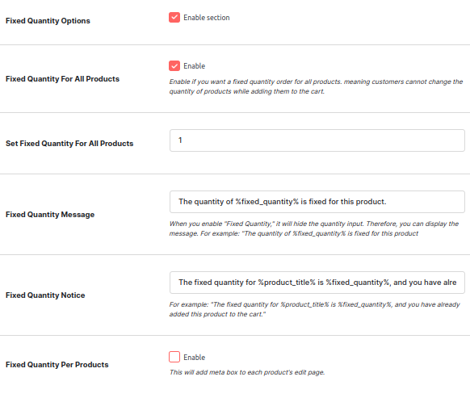Click into the Fixed Quantity Message text box

317,202
